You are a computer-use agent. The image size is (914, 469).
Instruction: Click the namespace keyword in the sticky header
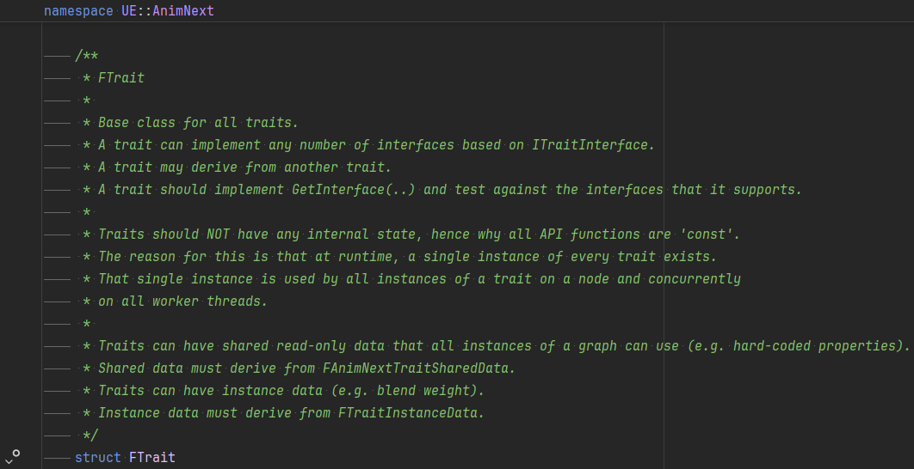pyautogui.click(x=78, y=11)
